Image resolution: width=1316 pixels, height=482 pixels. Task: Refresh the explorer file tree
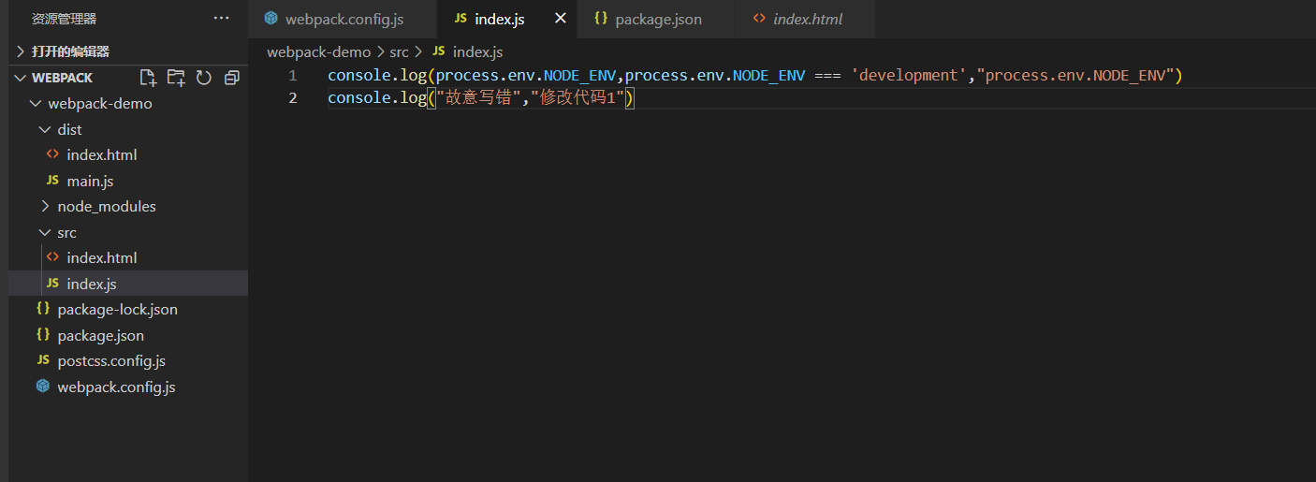203,78
